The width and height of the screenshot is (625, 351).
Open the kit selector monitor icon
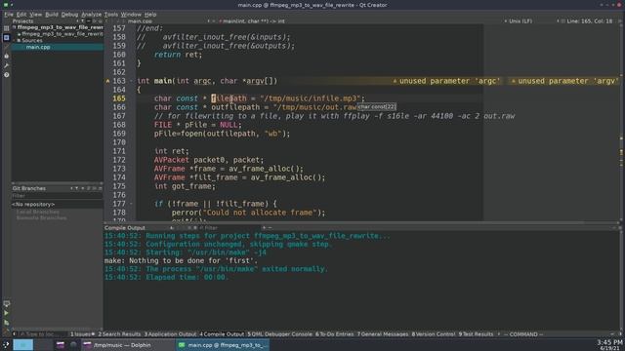(x=7, y=304)
